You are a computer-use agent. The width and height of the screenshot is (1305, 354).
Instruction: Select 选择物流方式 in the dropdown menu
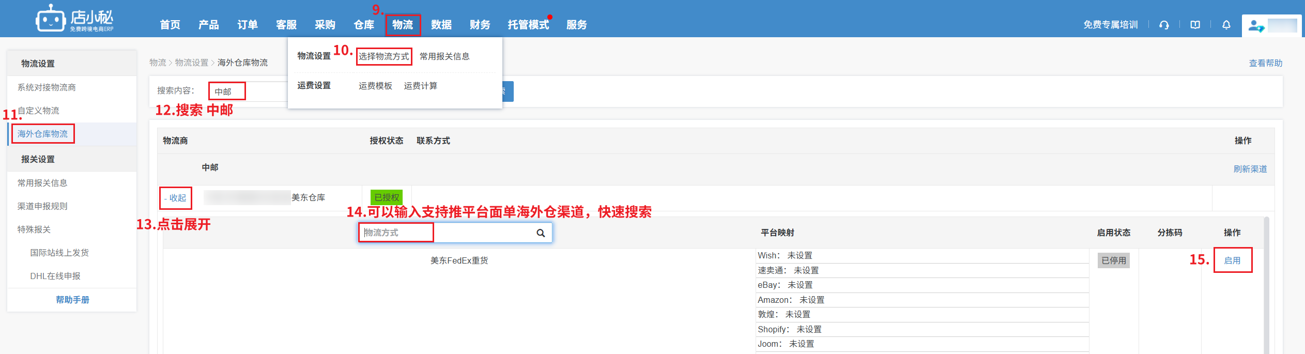click(x=383, y=56)
